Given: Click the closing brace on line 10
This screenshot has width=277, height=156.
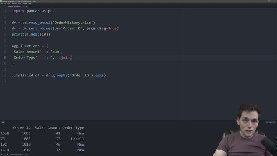Looking at the screenshot, I should (13, 64).
